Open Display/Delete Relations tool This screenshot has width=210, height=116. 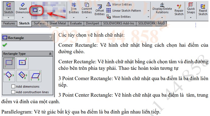click(162, 8)
